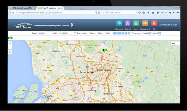The height and width of the screenshot is (111, 187).
Task: Switch map type with Map button
Action: 175,43
